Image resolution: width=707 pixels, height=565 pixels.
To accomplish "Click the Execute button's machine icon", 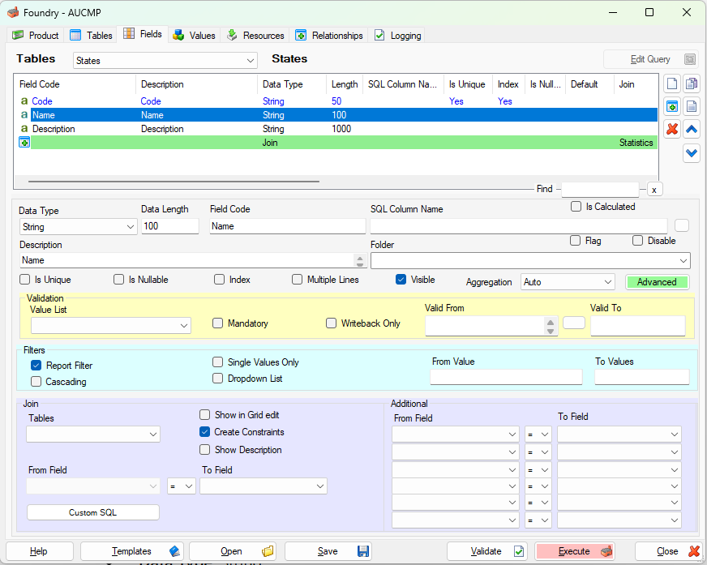I will click(606, 551).
